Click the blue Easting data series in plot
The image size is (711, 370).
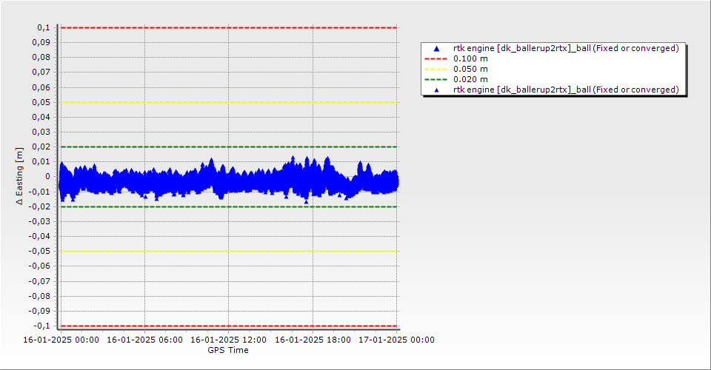[x=229, y=181]
